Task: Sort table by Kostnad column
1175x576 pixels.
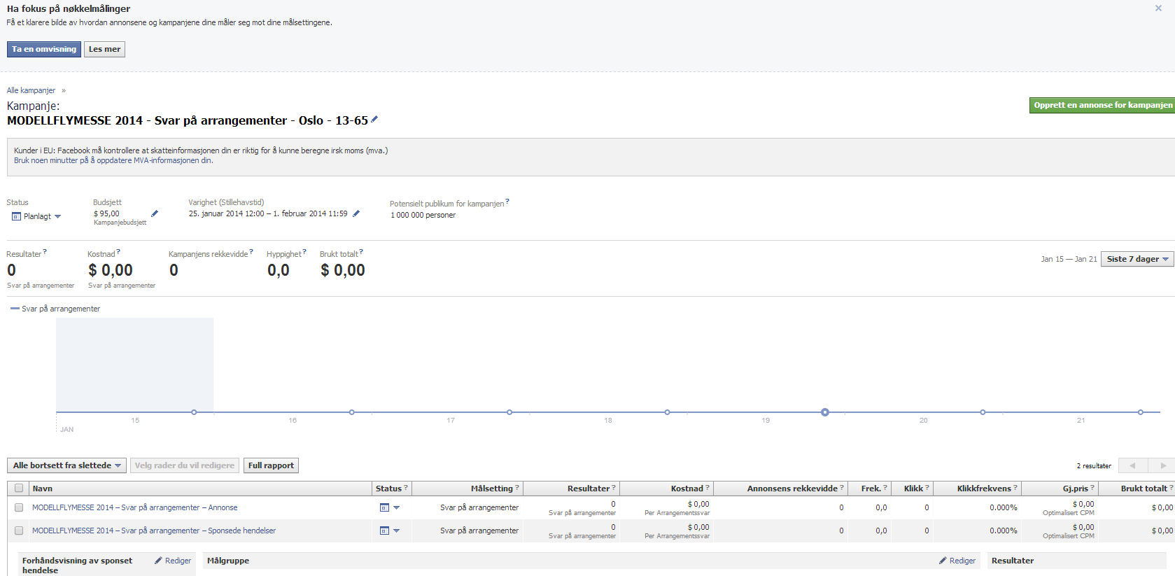Action: click(x=687, y=489)
